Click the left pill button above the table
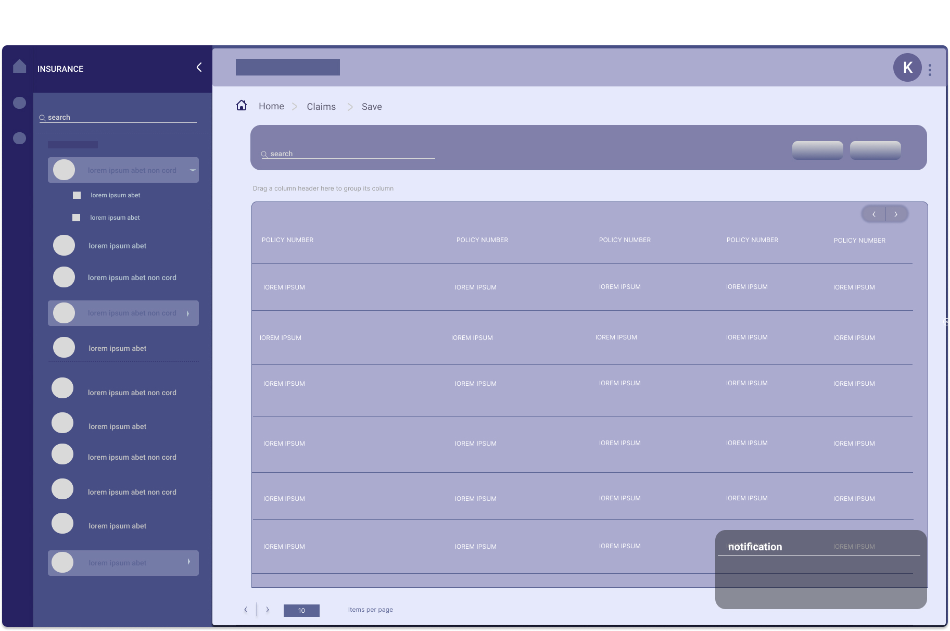The height and width of the screenshot is (631, 950). pos(817,150)
